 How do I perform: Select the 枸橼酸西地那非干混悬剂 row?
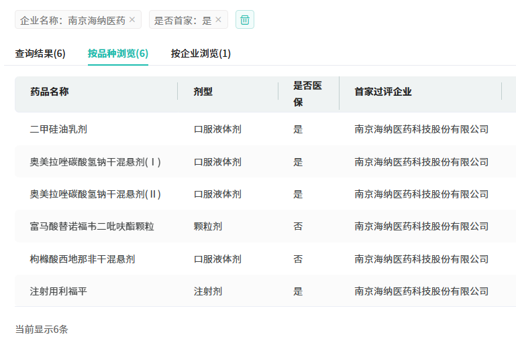(x=83, y=259)
